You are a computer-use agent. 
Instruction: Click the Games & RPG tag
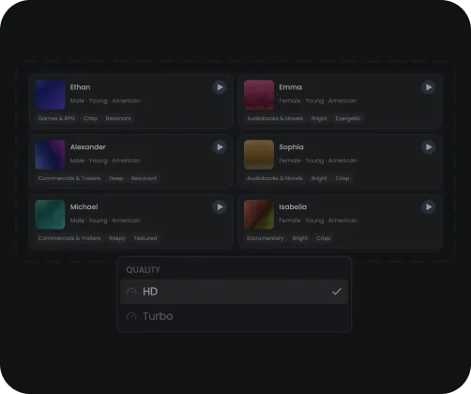(x=56, y=118)
